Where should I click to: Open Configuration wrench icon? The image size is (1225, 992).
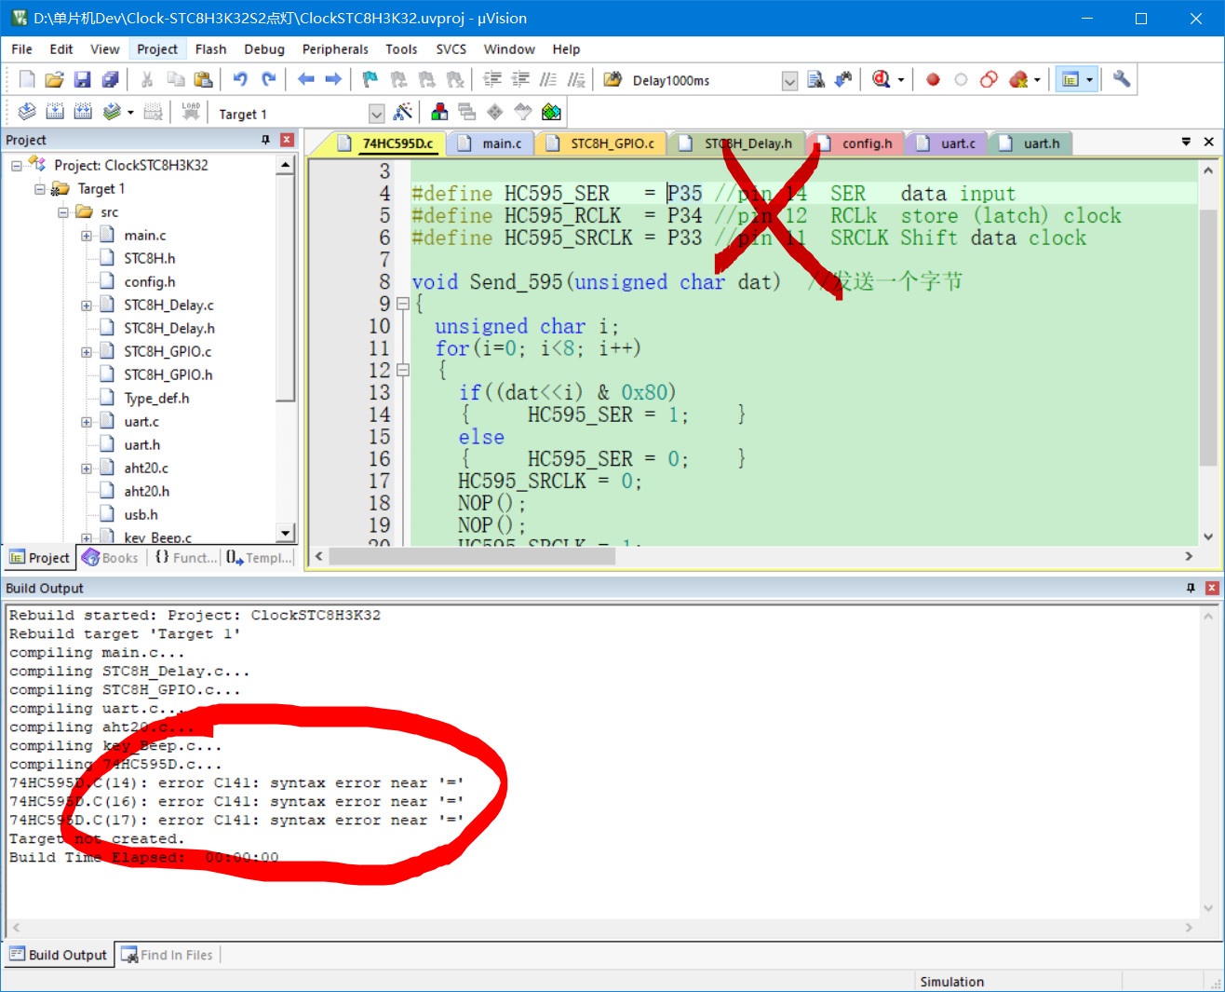1122,80
